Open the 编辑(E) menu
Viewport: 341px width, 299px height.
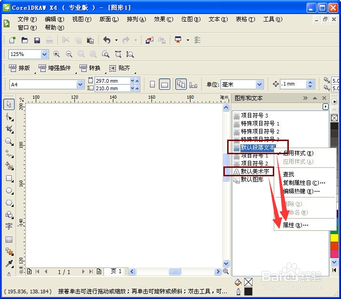point(55,19)
